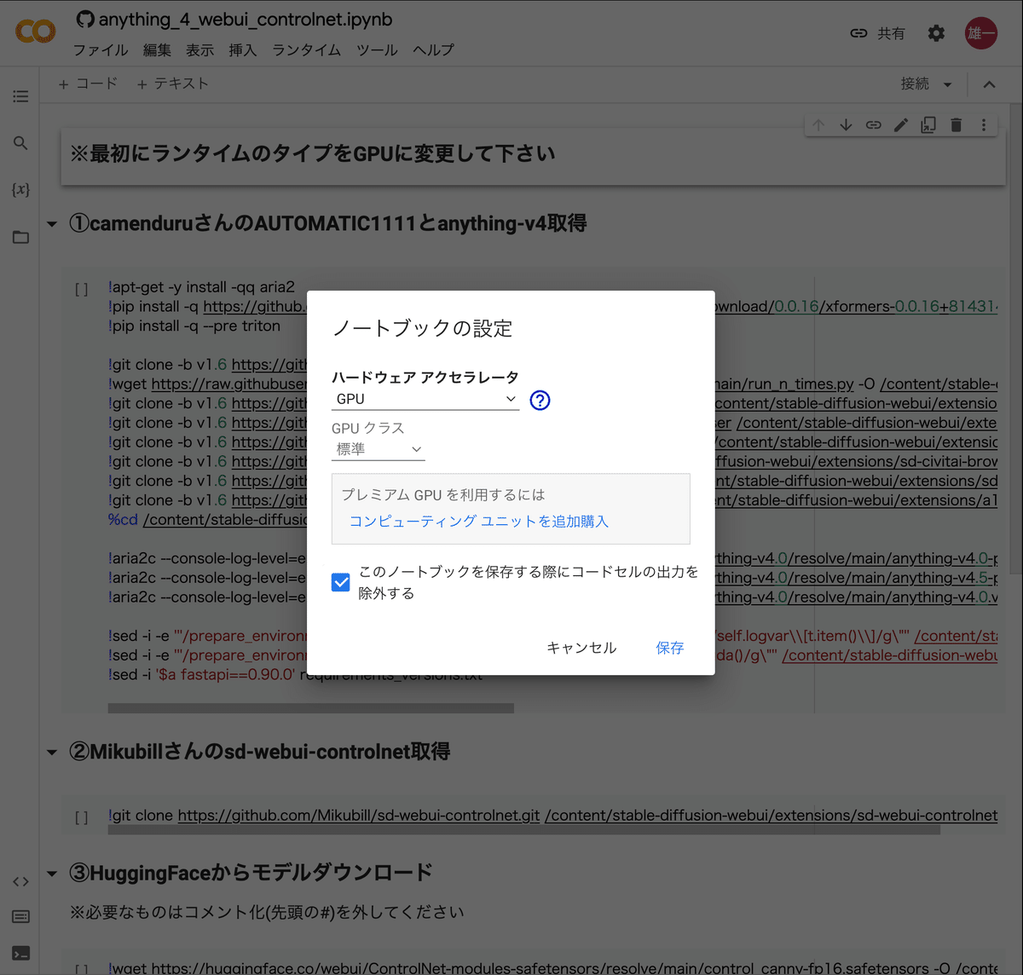The height and width of the screenshot is (975, 1023).
Task: Click the Mikubill sd-webui-controlnet.git URL
Action: tap(359, 816)
